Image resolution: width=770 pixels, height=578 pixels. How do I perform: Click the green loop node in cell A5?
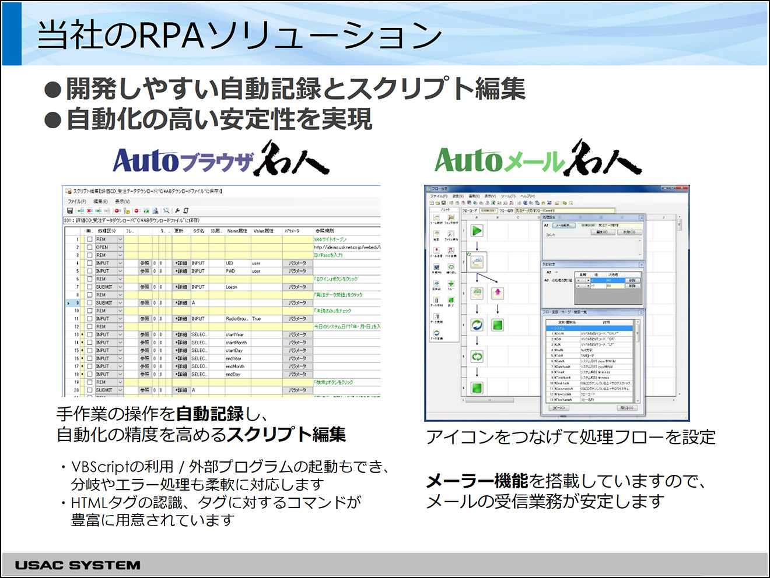(477, 357)
